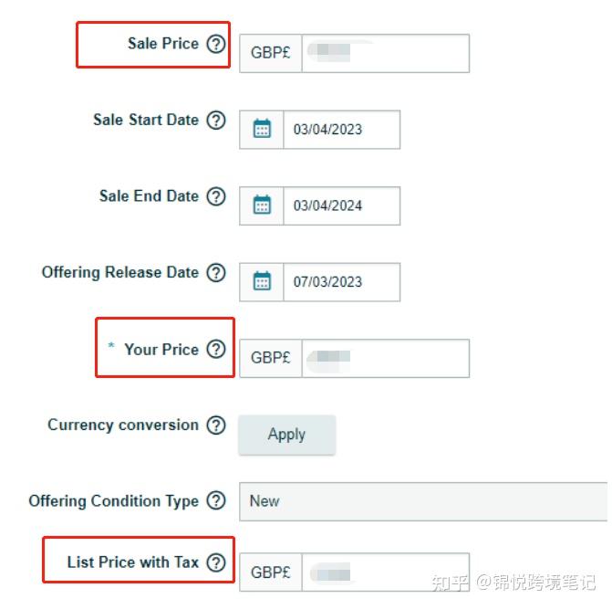This screenshot has height=609, width=612.
Task: Open the Your Price help icon
Action: (215, 349)
